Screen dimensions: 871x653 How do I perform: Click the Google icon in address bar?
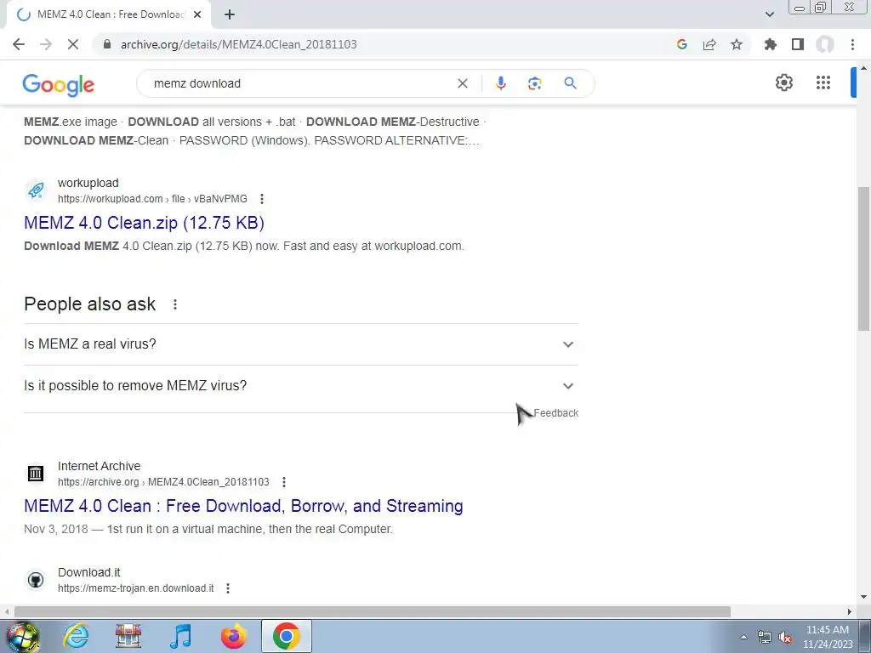(x=682, y=44)
